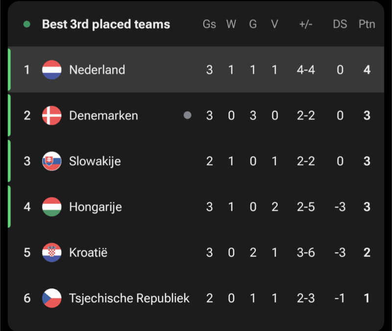Click the Netherlands flag icon

52,70
